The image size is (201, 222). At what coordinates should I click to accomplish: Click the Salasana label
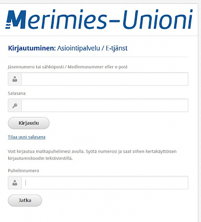(16, 94)
